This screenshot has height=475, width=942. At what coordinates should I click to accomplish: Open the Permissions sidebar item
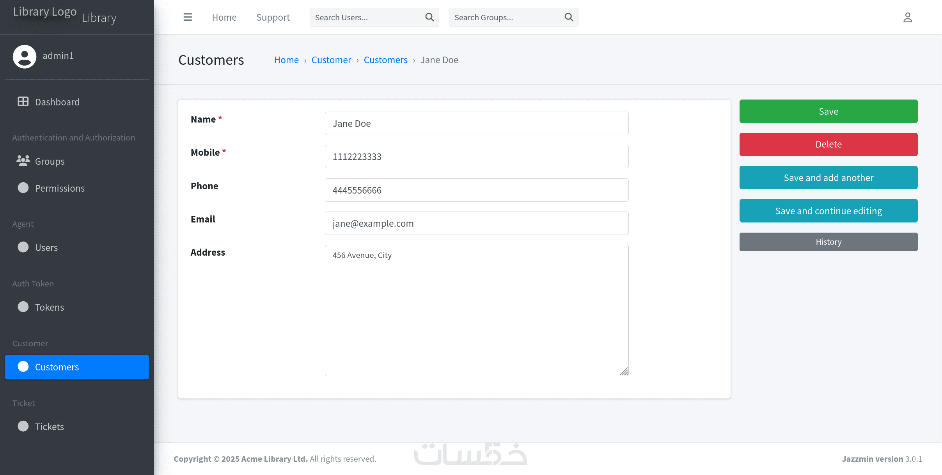point(60,188)
